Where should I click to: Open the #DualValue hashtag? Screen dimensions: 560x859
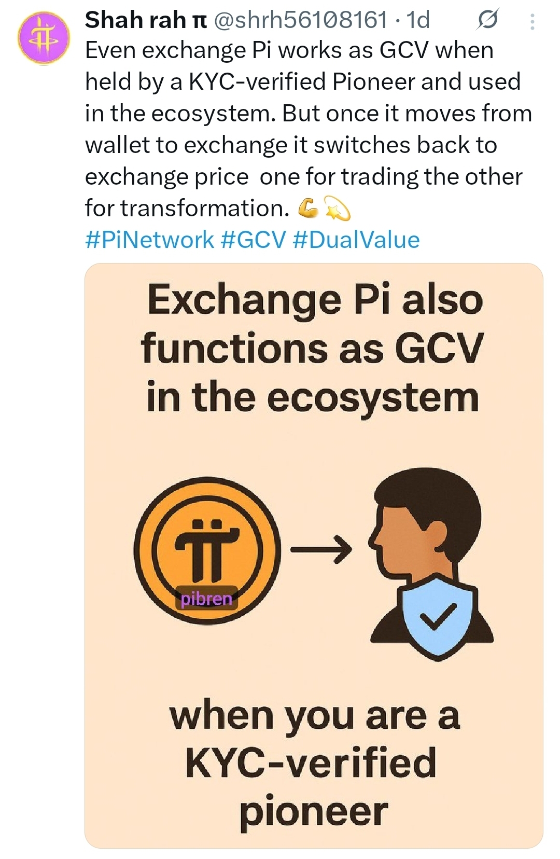(356, 240)
